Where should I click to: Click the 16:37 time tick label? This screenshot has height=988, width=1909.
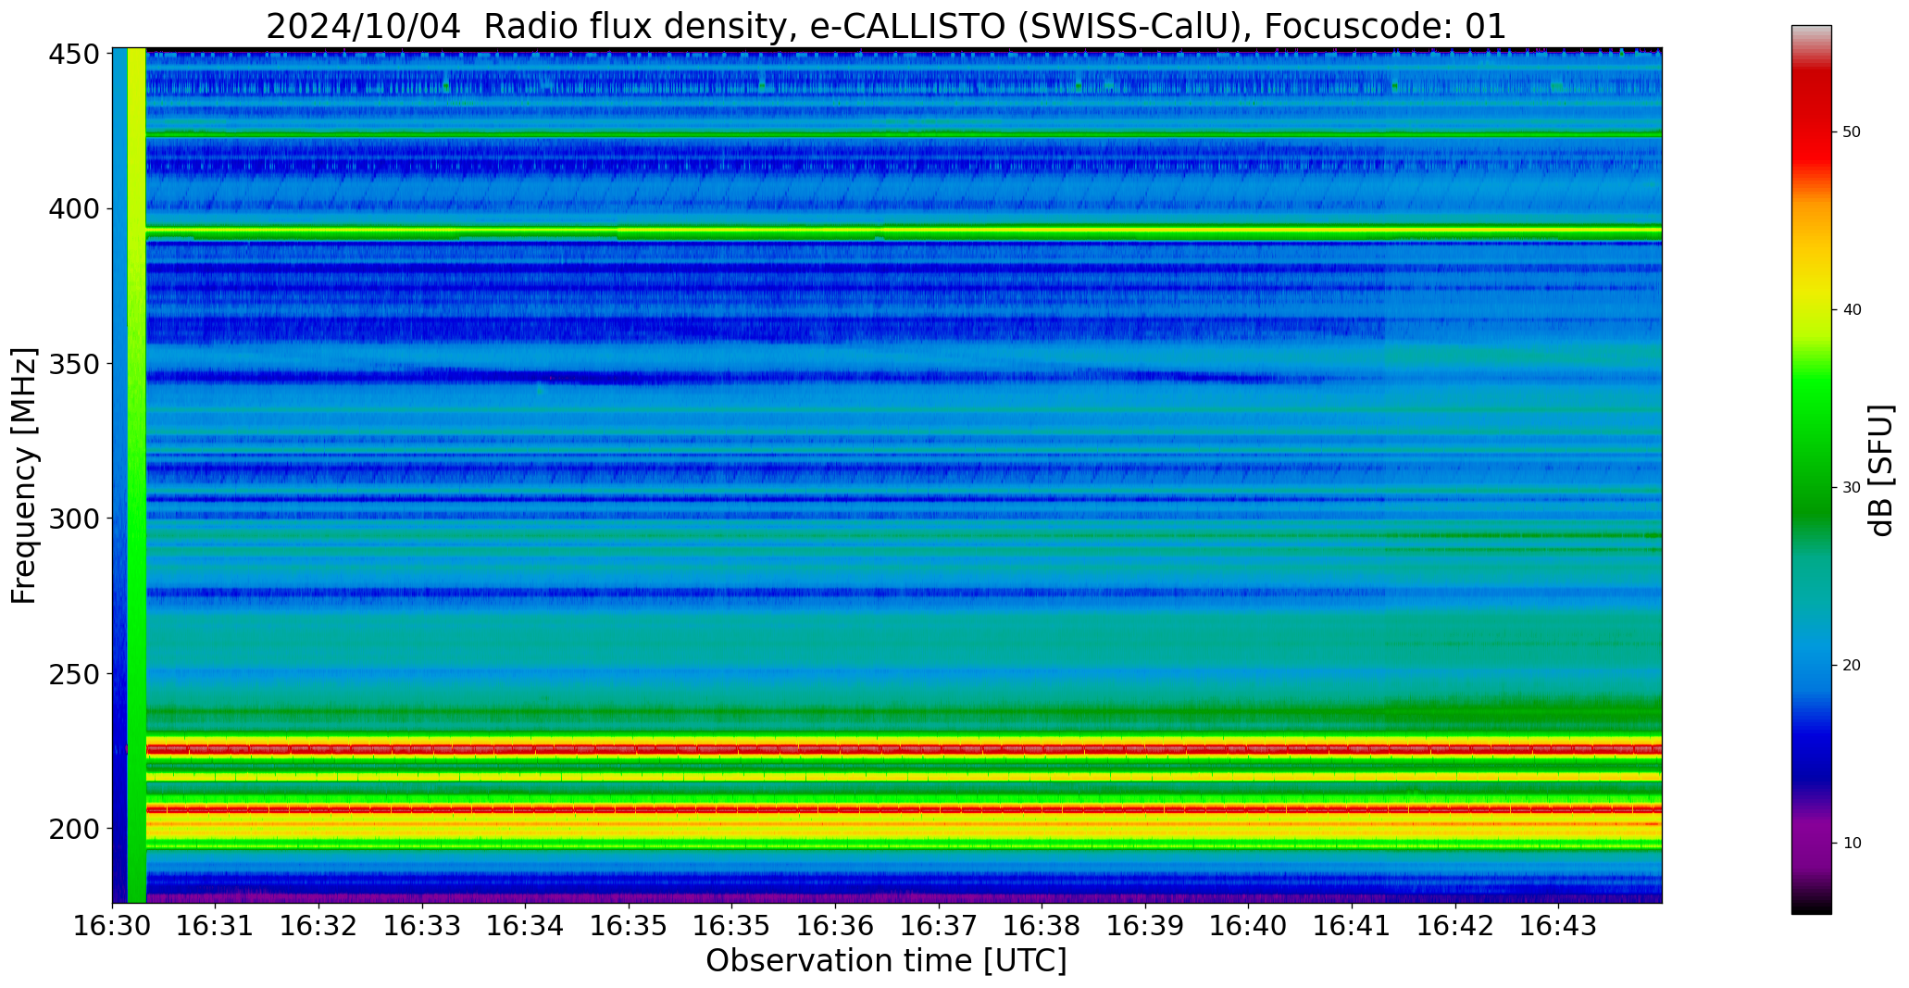[x=939, y=926]
